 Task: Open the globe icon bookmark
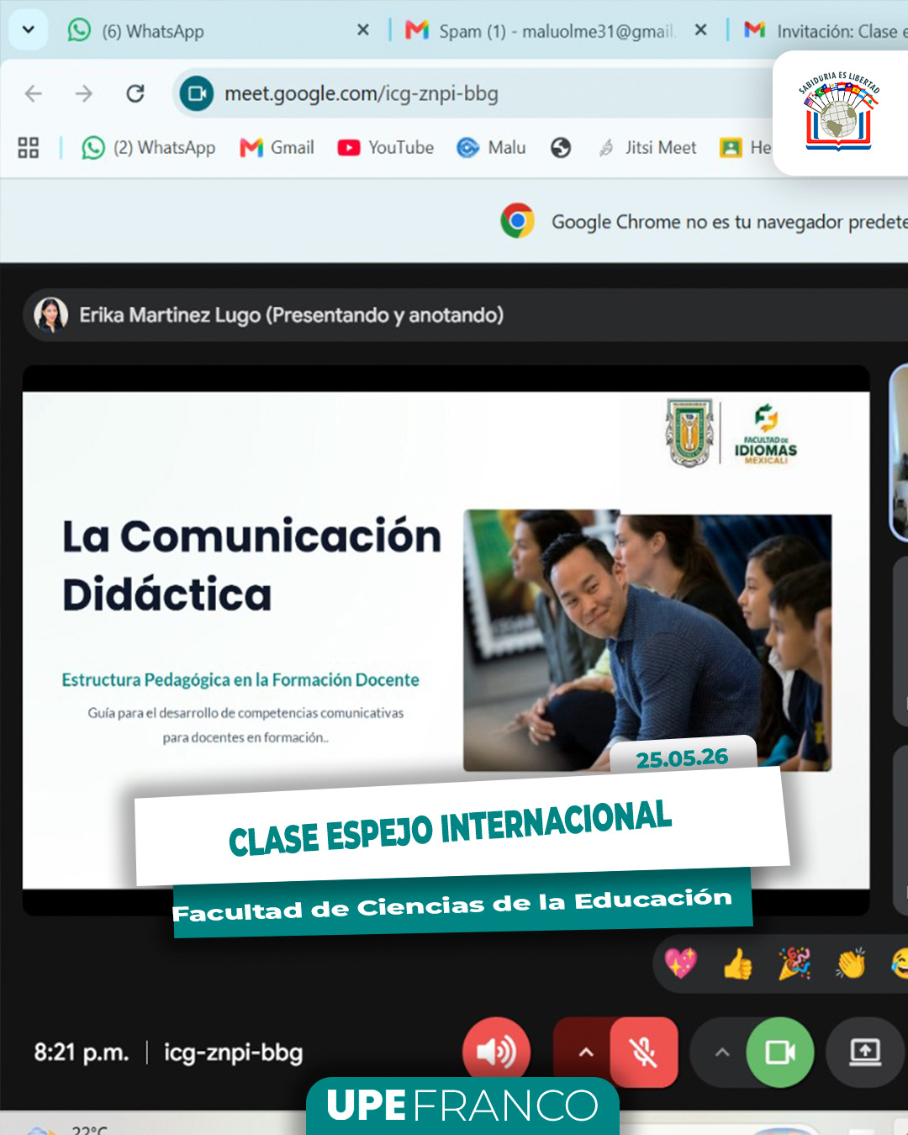pyautogui.click(x=561, y=148)
